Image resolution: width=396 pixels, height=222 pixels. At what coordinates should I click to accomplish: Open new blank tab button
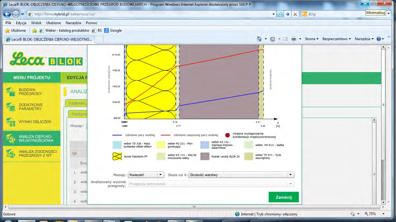pyautogui.click(x=99, y=40)
